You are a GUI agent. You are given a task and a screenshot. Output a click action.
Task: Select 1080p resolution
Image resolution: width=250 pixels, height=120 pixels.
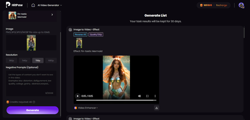(x=51, y=60)
